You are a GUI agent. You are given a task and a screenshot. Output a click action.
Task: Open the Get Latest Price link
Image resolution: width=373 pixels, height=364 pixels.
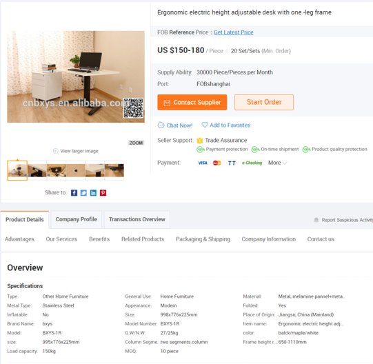pyautogui.click(x=233, y=32)
